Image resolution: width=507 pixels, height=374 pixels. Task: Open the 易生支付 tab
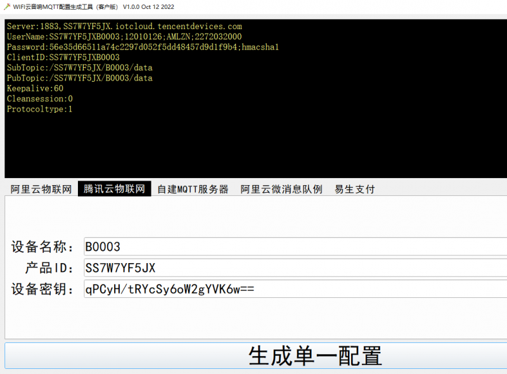(x=354, y=189)
